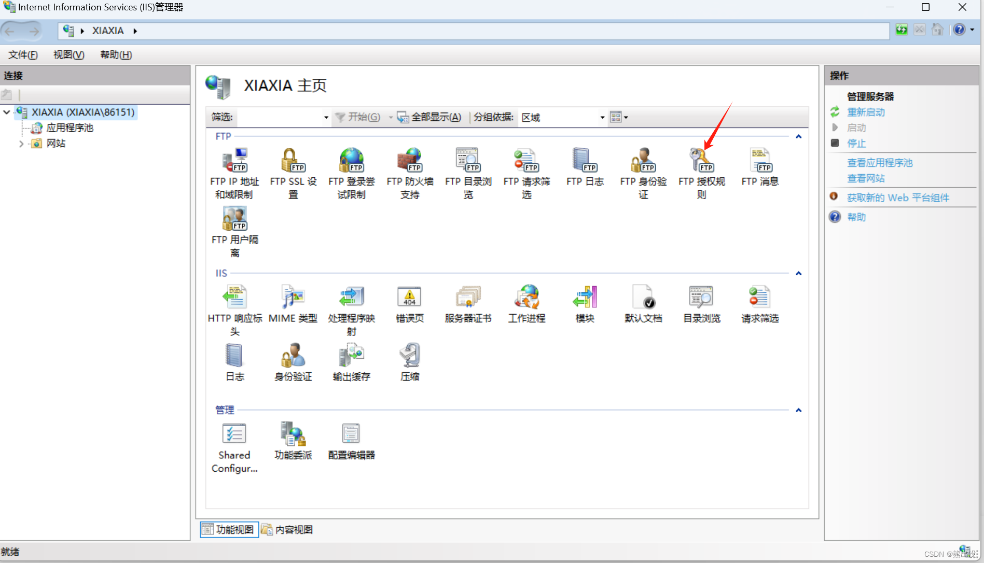Open FTP 防火墙支持 feature
Image resolution: width=984 pixels, height=563 pixels.
pos(410,173)
